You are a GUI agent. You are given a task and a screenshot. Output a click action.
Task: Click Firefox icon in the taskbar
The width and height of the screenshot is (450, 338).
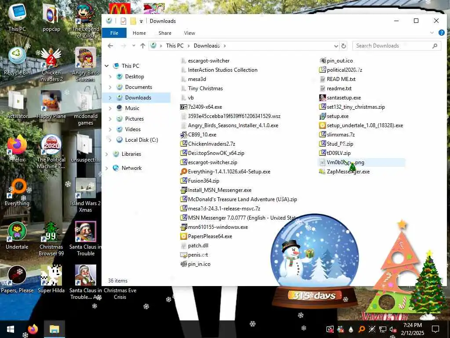[33, 329]
